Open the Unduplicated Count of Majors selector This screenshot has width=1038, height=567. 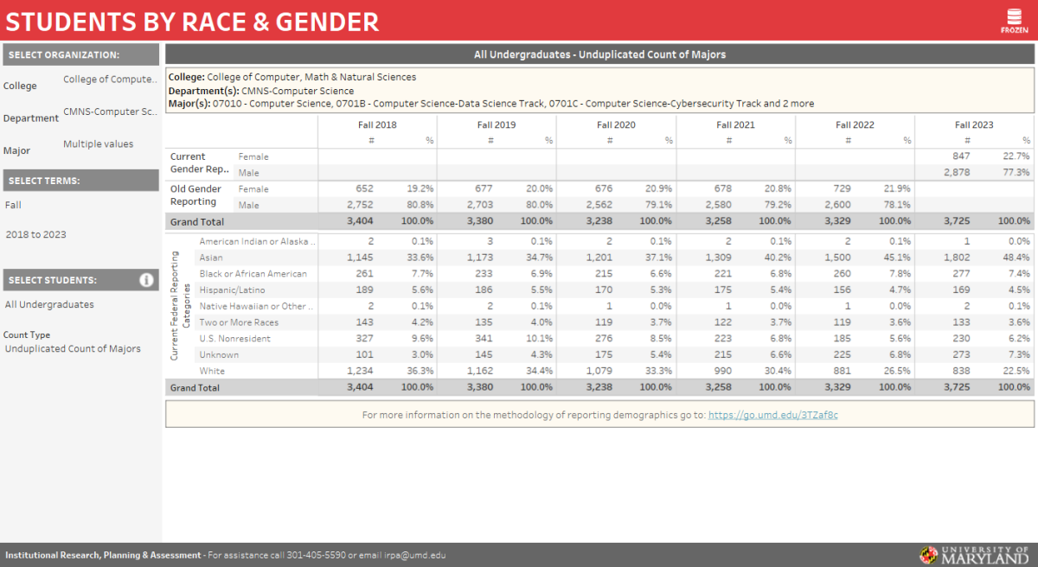tap(73, 349)
